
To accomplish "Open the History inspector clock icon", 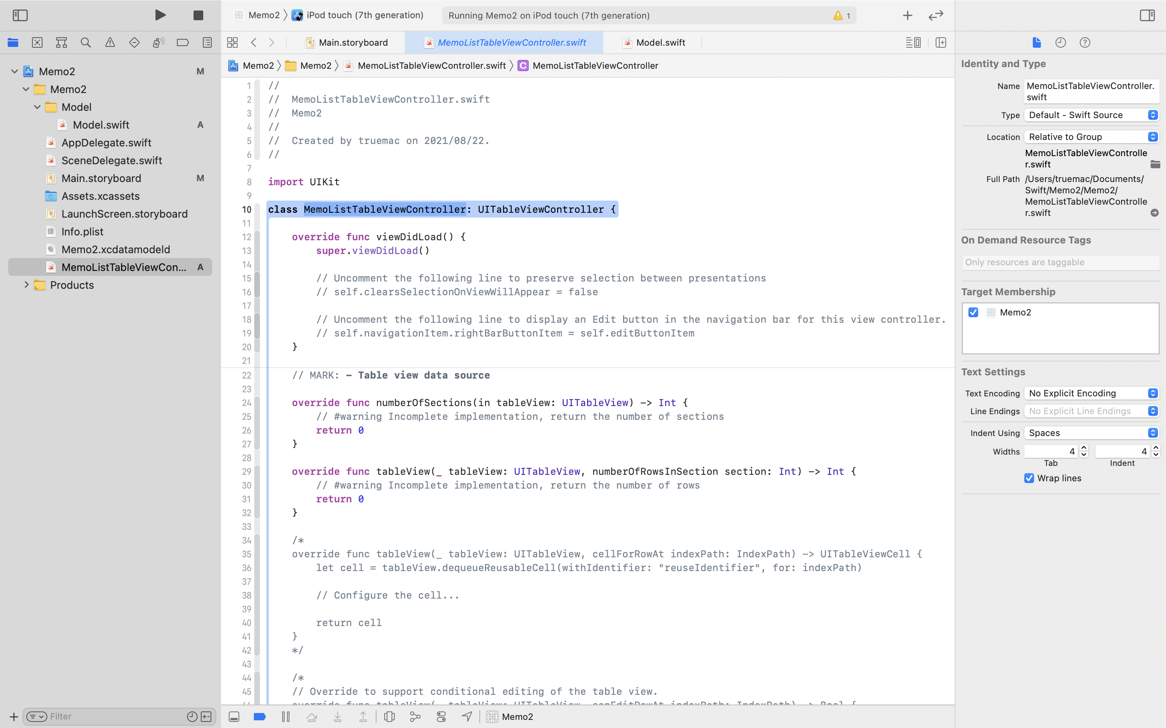I will pyautogui.click(x=1060, y=42).
